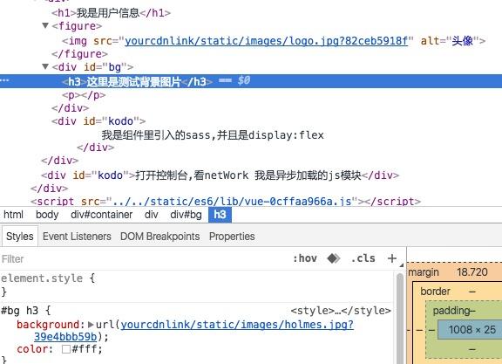
Task: Switch to the Styles tab
Action: tap(20, 237)
